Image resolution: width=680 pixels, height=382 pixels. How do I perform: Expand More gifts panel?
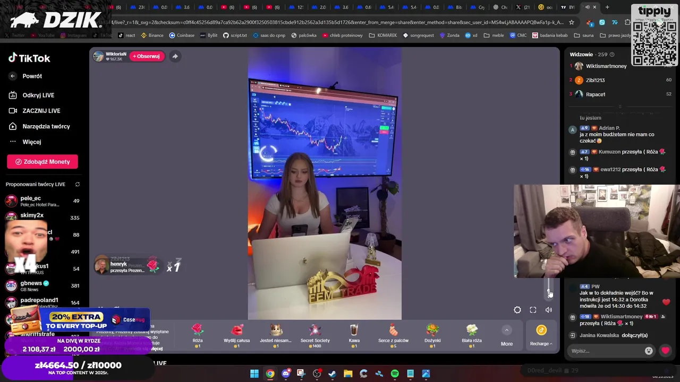tap(507, 336)
